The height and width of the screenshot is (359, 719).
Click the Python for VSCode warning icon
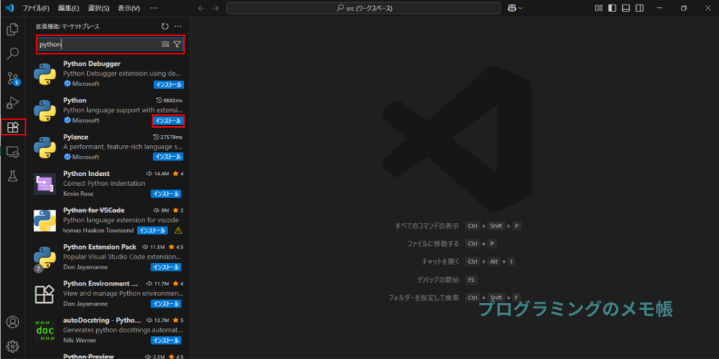coord(178,230)
